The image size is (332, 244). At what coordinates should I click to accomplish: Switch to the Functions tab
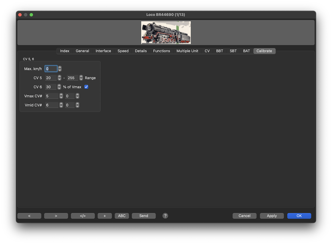click(161, 51)
